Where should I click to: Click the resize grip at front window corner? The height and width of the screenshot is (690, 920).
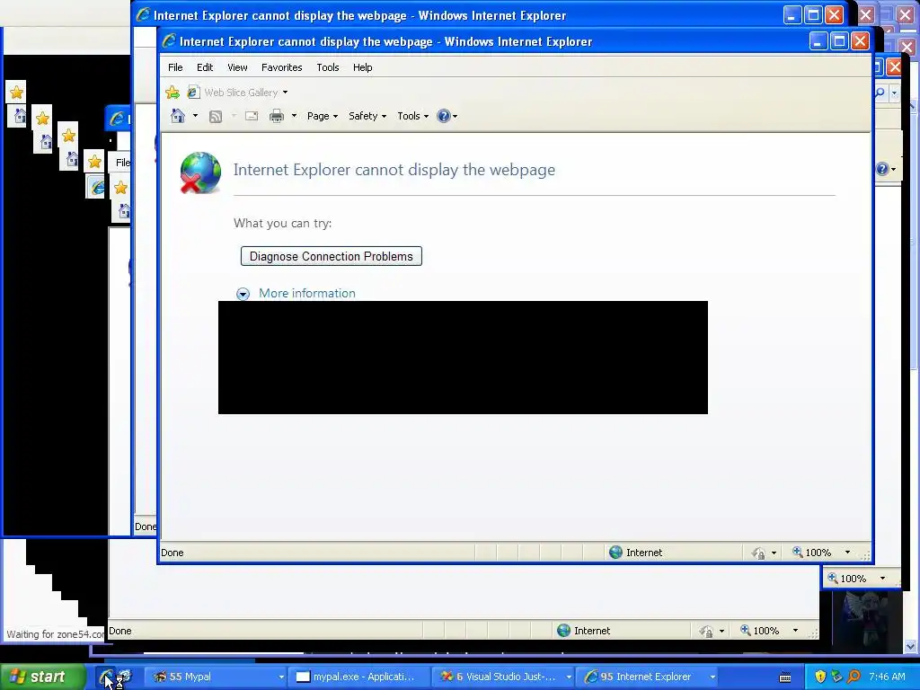pos(865,554)
